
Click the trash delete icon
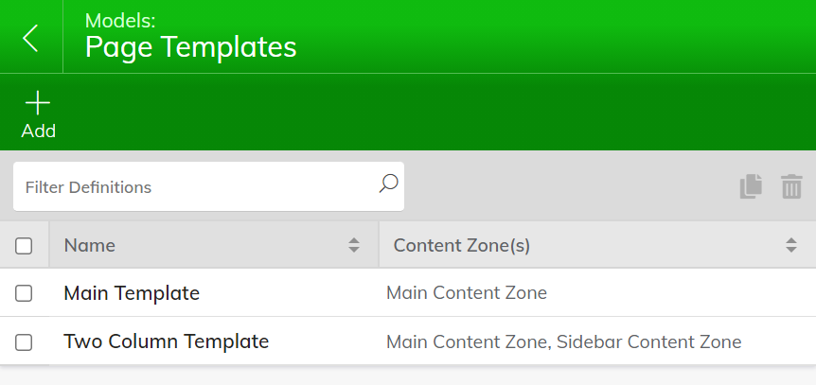coord(791,186)
